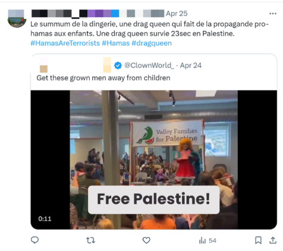Image resolution: width=283 pixels, height=251 pixels.
Task: Click the reply speech bubble icon
Action: click(x=34, y=240)
